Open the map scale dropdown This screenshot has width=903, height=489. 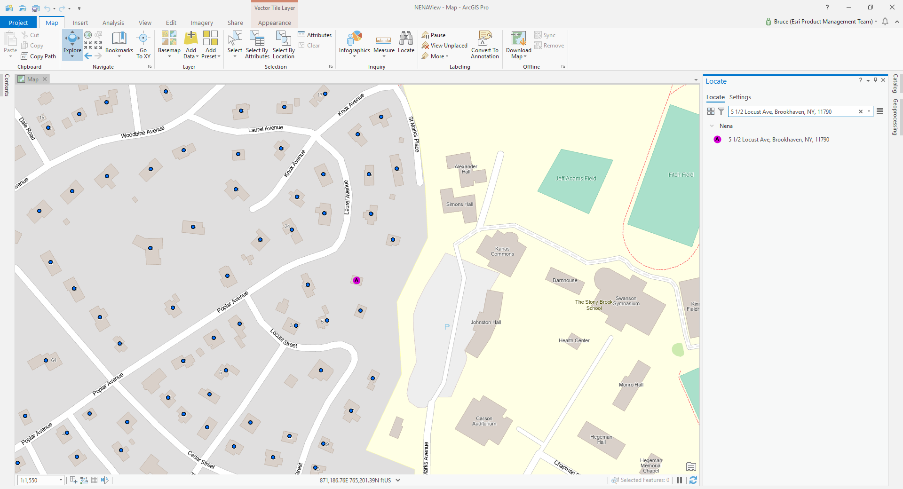point(61,480)
